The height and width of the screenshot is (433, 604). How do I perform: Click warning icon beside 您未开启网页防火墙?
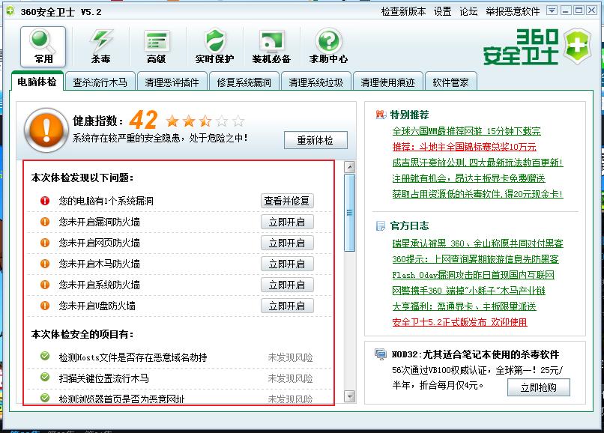pyautogui.click(x=45, y=243)
